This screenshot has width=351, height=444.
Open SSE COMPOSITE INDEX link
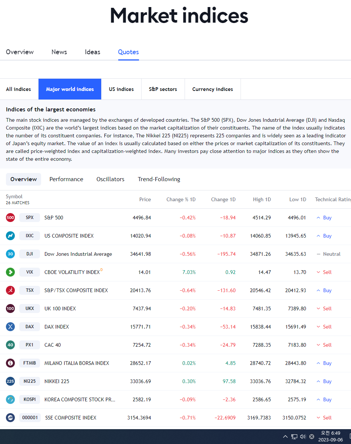71,418
